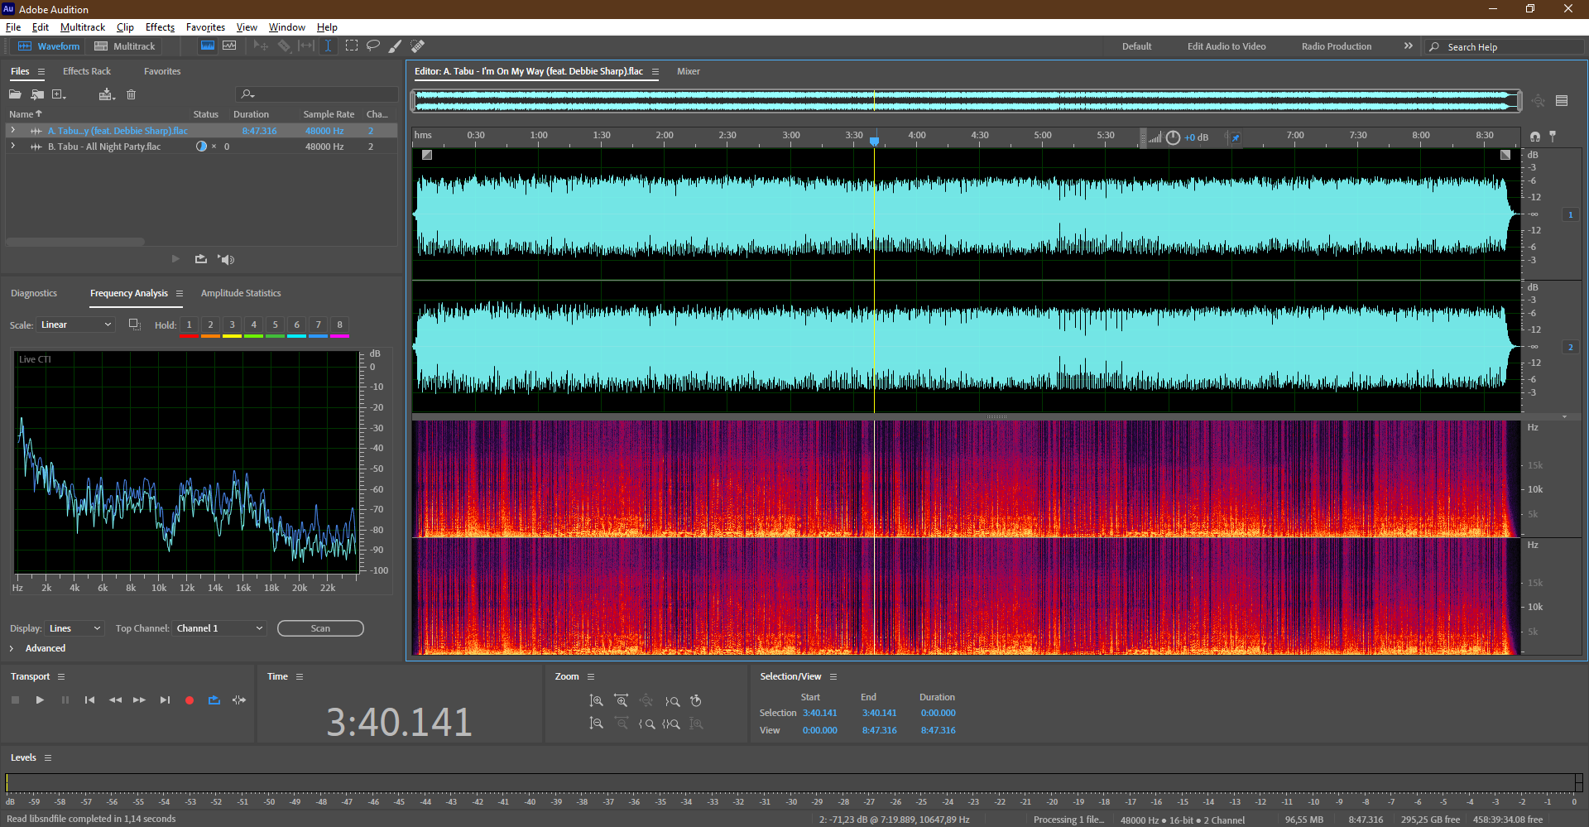Click Zoom In Amplitude icon
This screenshot has height=827, width=1589.
(596, 701)
